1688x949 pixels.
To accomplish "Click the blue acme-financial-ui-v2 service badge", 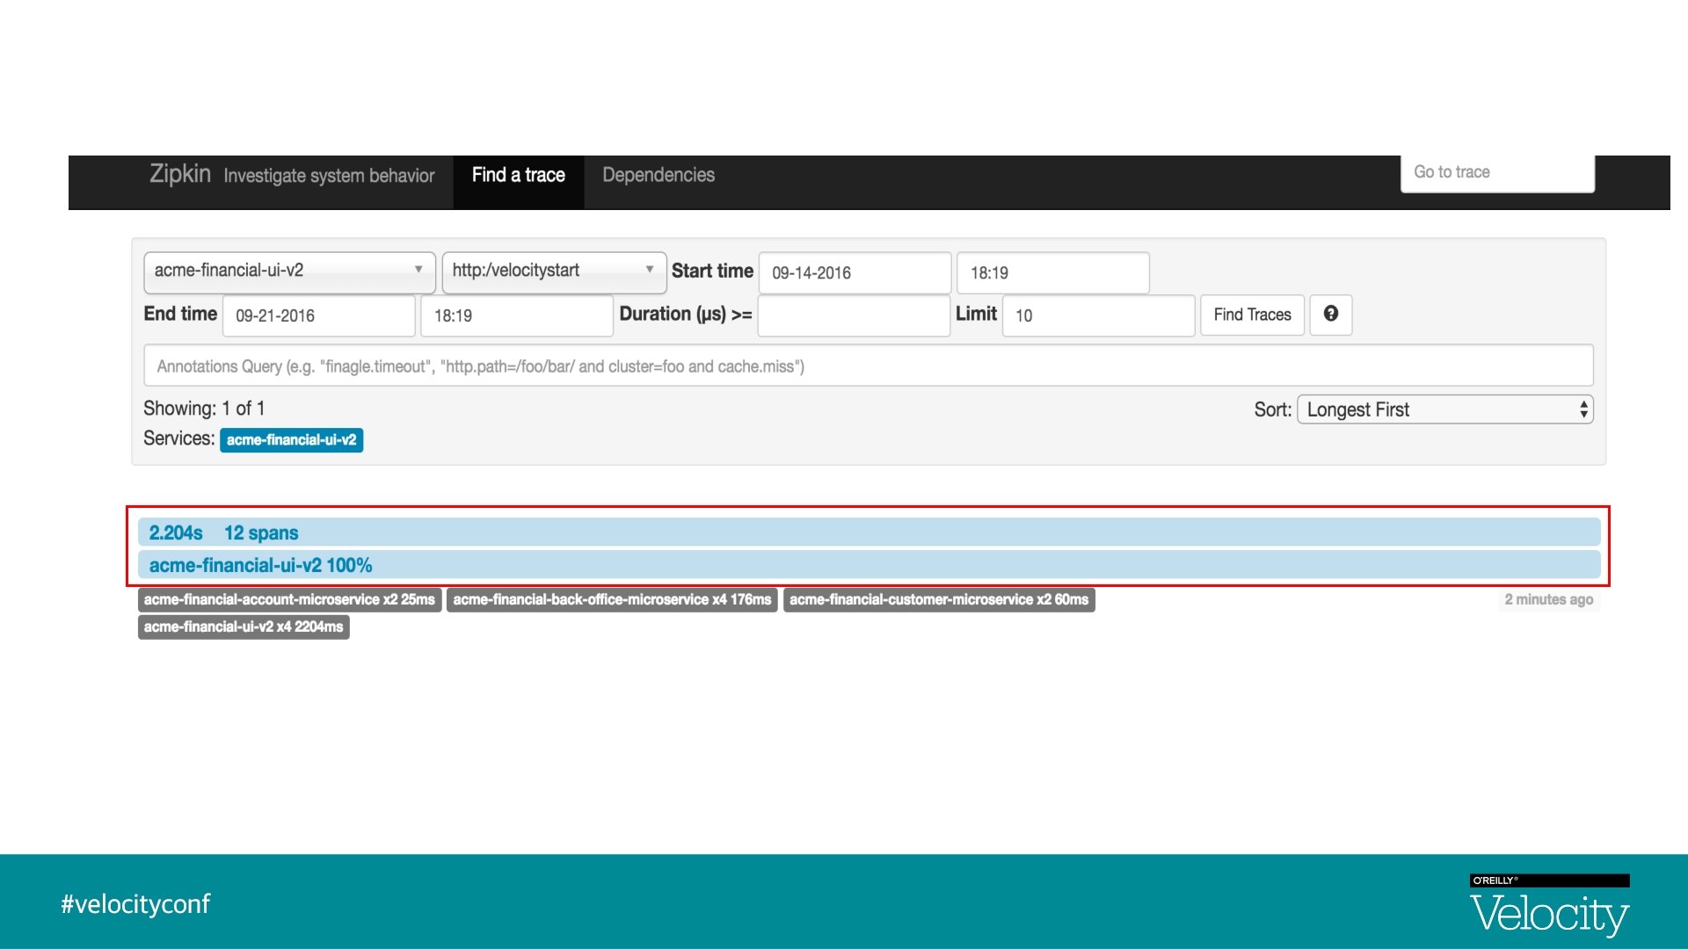I will 291,439.
